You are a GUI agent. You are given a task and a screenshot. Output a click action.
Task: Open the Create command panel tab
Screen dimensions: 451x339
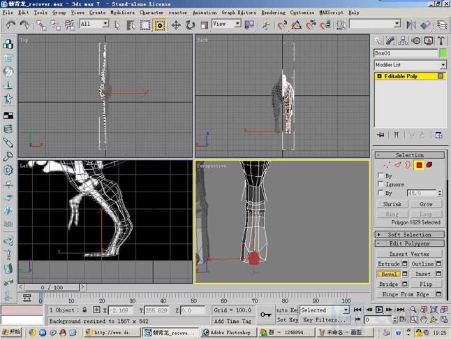pyautogui.click(x=378, y=41)
